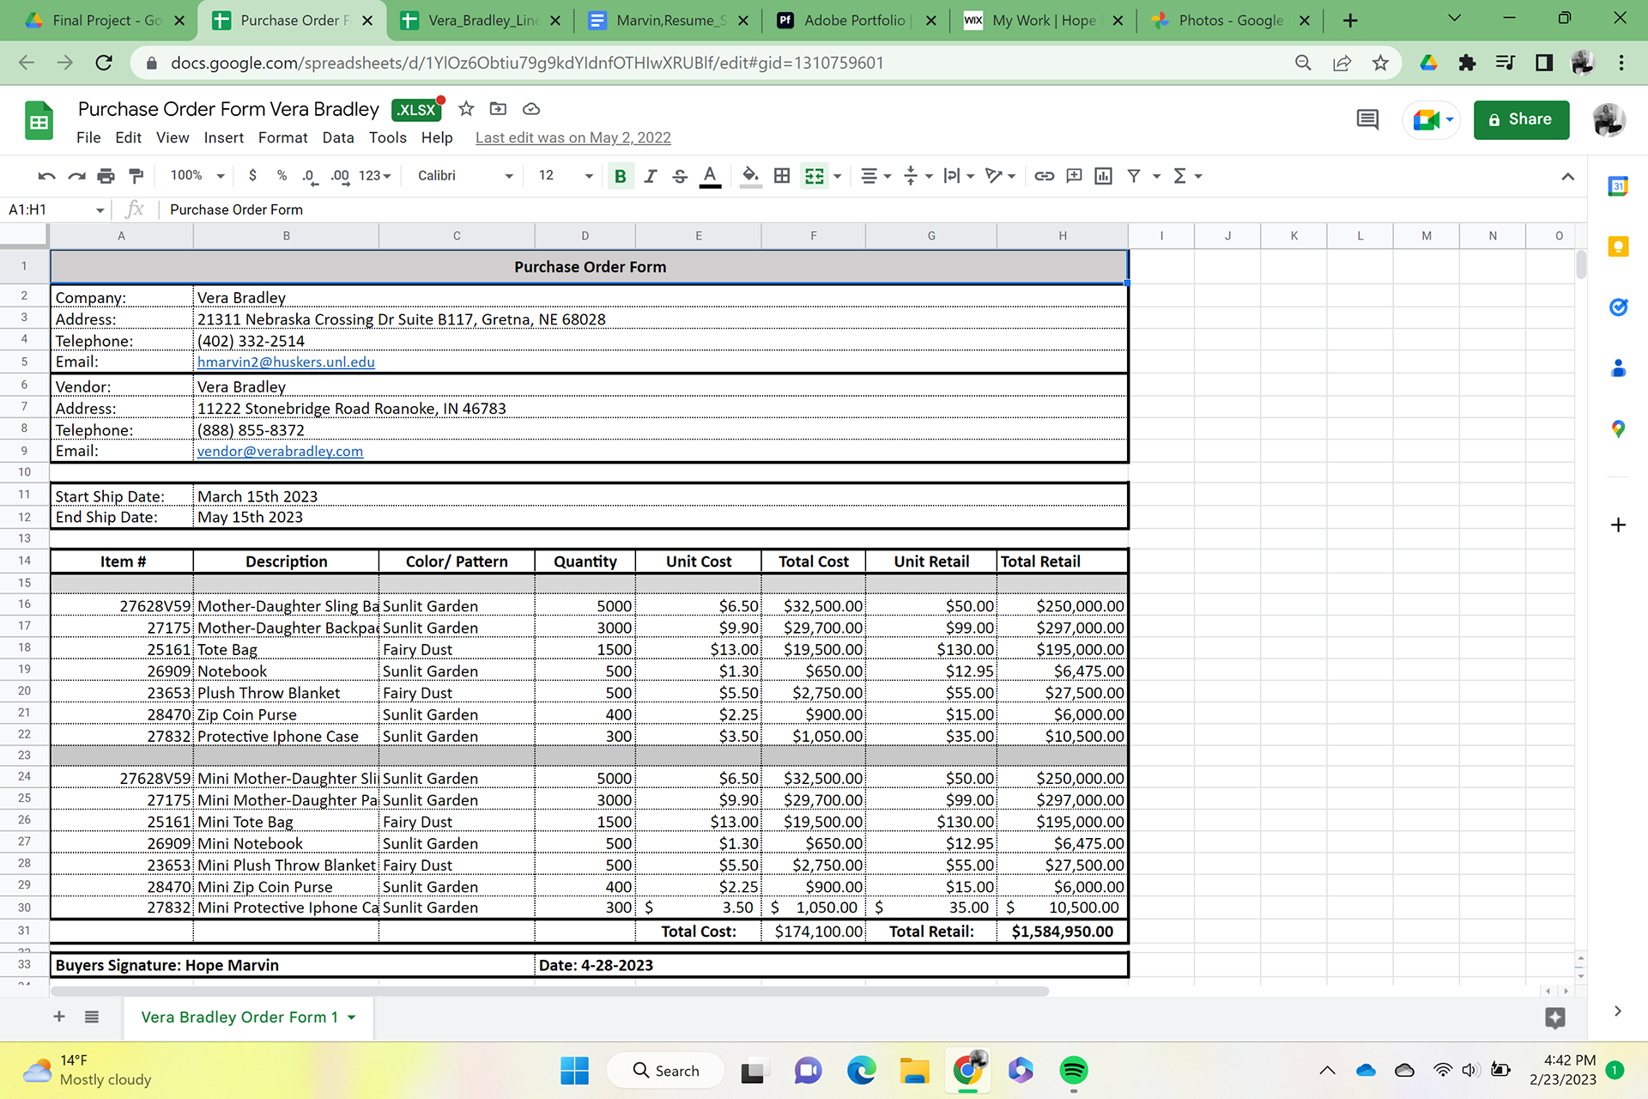Decrease decimal places icon

pyautogui.click(x=310, y=176)
